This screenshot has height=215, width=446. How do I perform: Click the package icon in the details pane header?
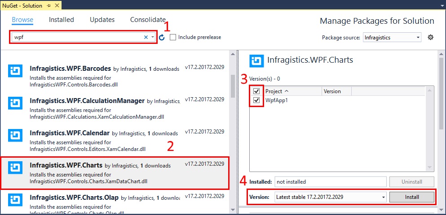click(x=256, y=60)
